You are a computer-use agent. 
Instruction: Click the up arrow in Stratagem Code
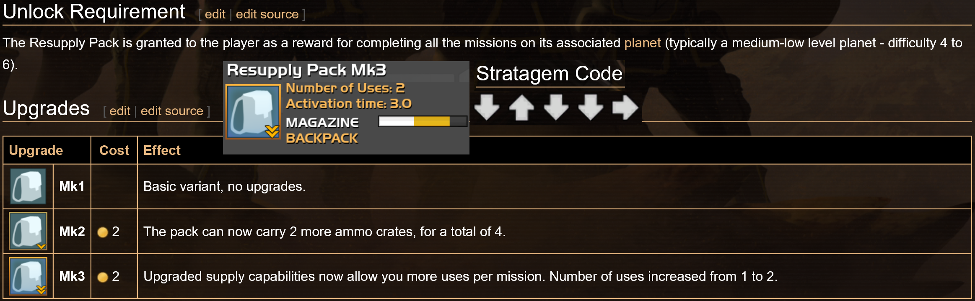point(521,107)
